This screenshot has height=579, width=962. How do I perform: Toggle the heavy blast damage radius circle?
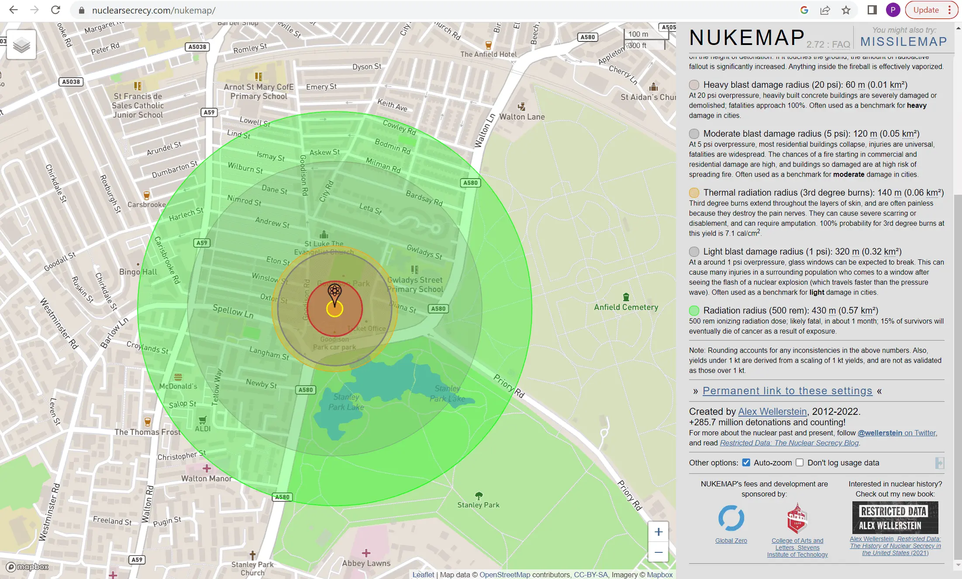pos(694,85)
